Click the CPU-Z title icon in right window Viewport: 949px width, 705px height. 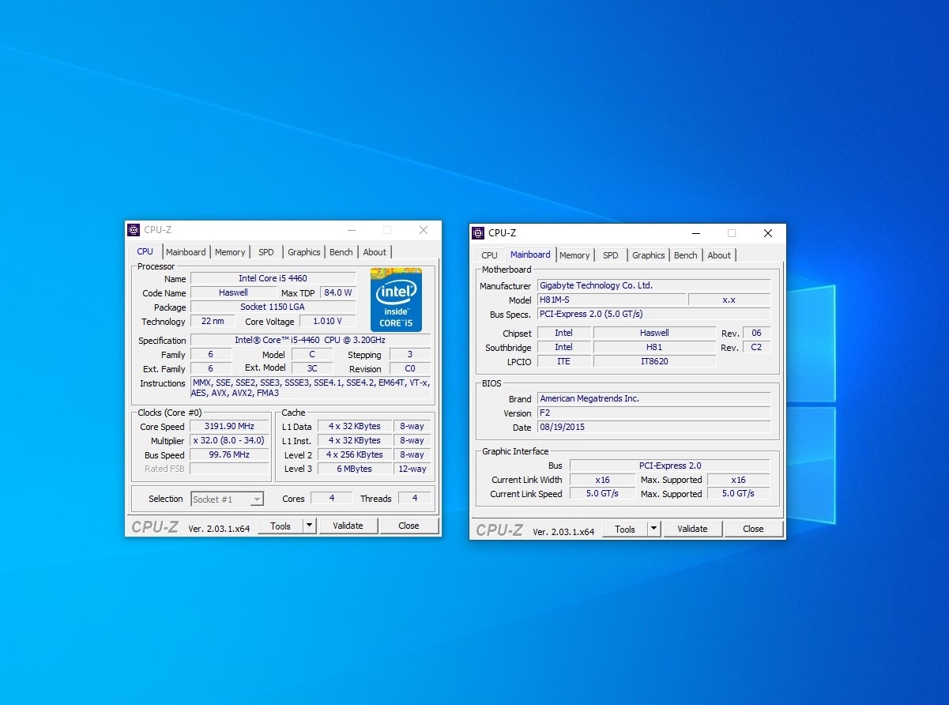click(478, 232)
